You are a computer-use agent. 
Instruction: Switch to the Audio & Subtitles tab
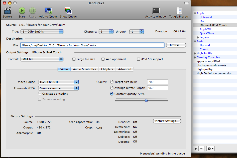click(85, 69)
